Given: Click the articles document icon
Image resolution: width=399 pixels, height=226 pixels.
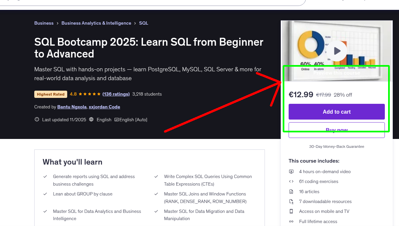Looking at the screenshot, I should [x=291, y=192].
